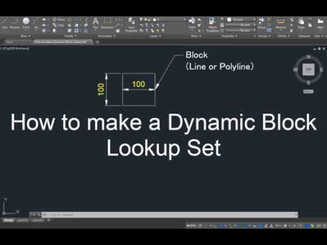This screenshot has height=245, width=327.
Task: Open the lineweight ByLayer dropdown
Action: tap(241, 25)
